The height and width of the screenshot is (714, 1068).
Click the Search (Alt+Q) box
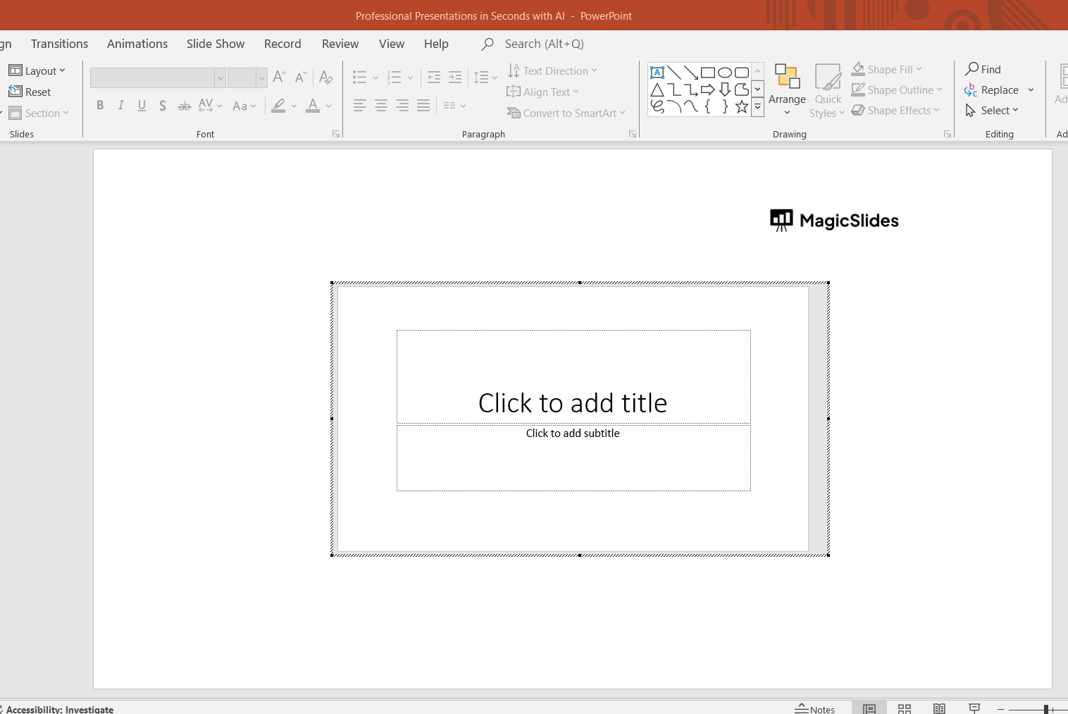pyautogui.click(x=544, y=44)
